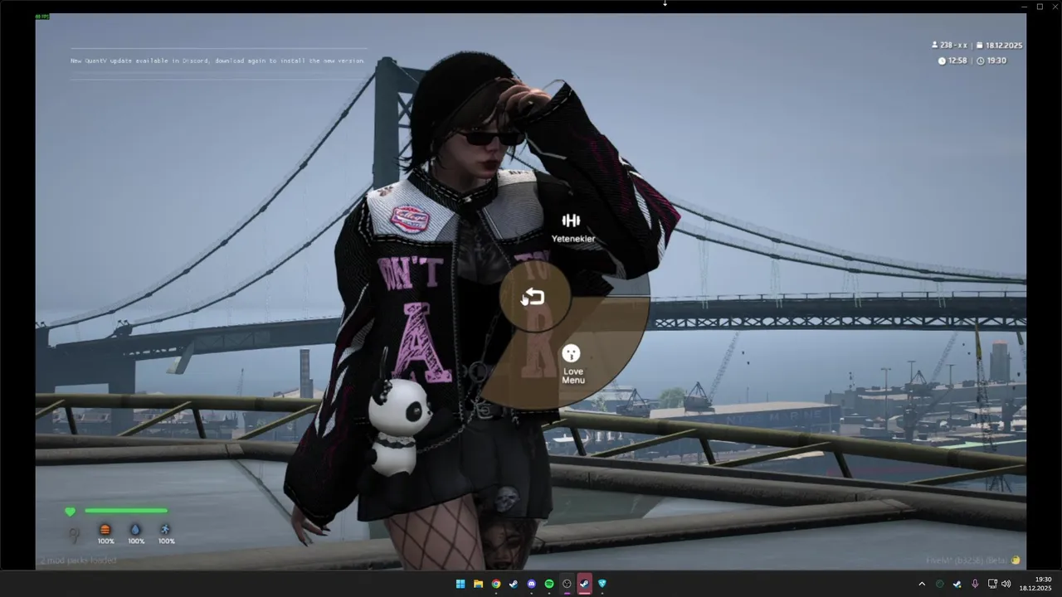Select Yetenekler in the radial menu

point(572,227)
